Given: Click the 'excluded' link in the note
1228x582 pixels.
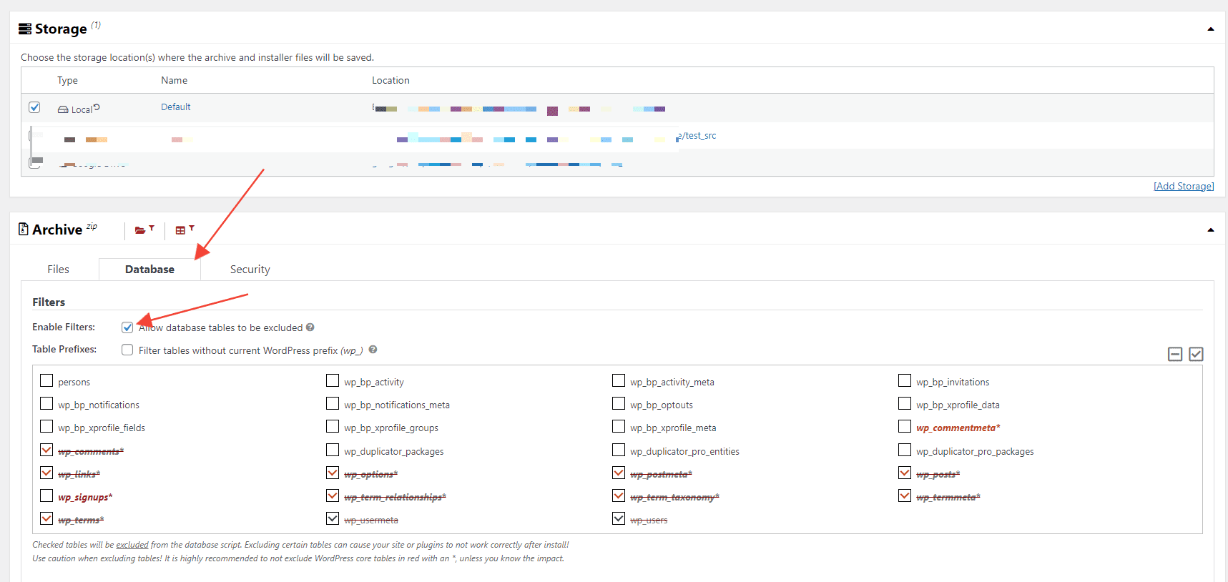Looking at the screenshot, I should 132,545.
